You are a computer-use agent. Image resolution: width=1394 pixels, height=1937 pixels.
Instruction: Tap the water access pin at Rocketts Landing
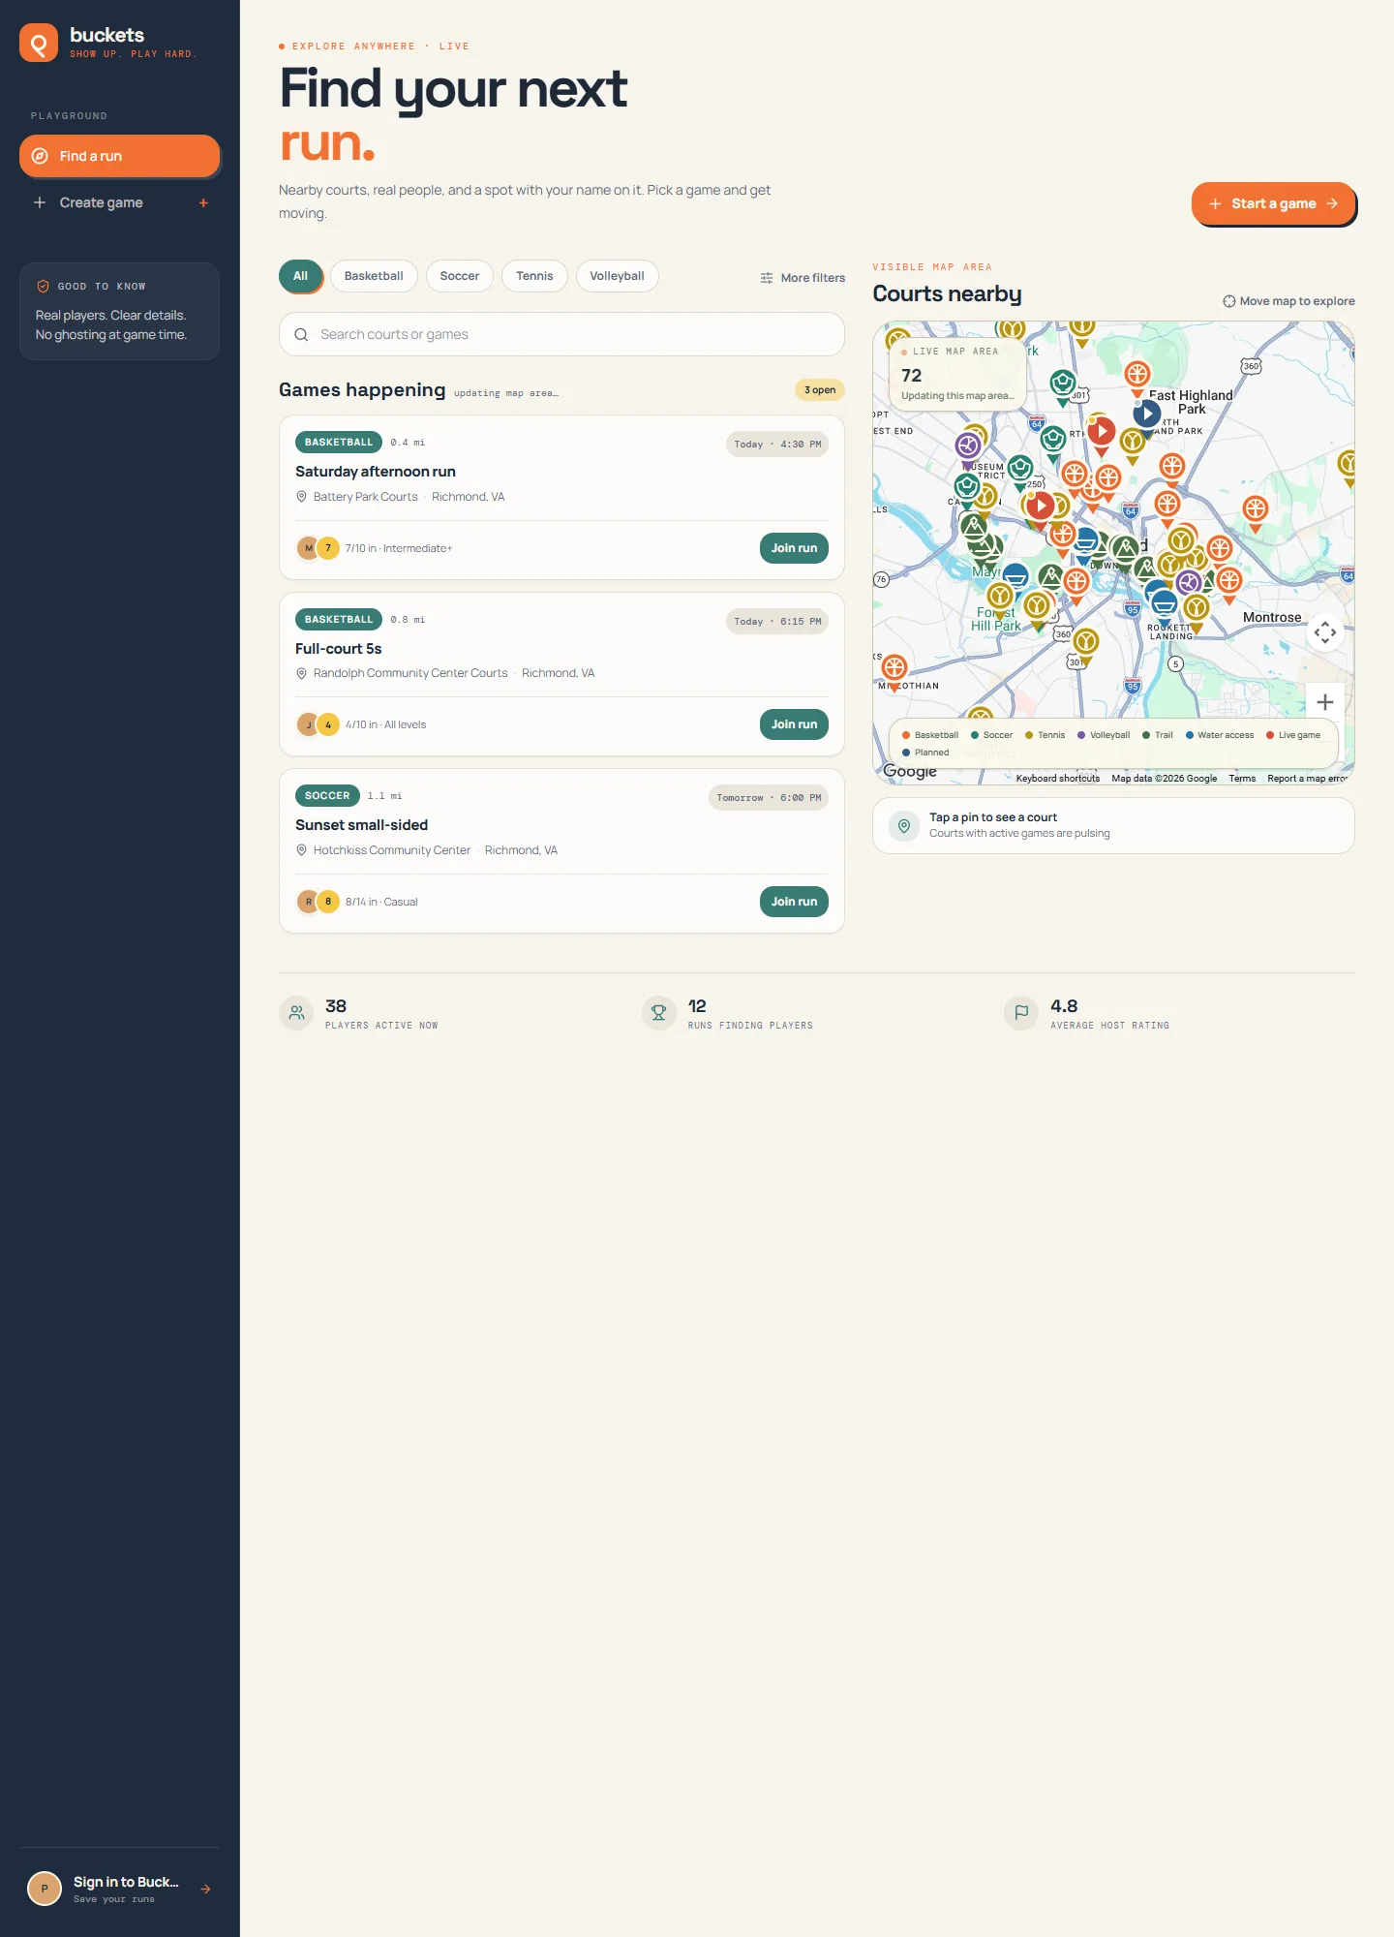click(x=1165, y=606)
